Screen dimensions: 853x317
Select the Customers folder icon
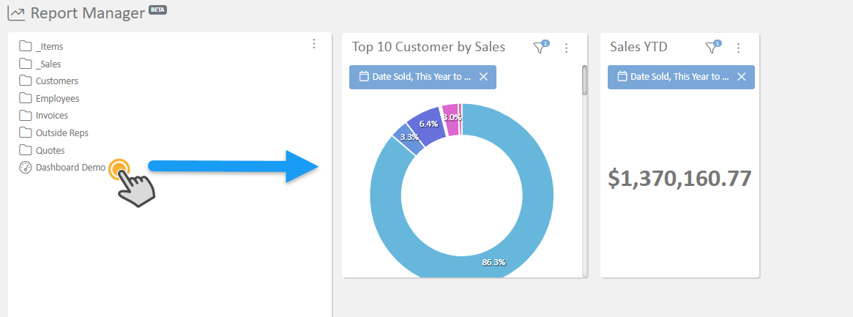tap(26, 81)
